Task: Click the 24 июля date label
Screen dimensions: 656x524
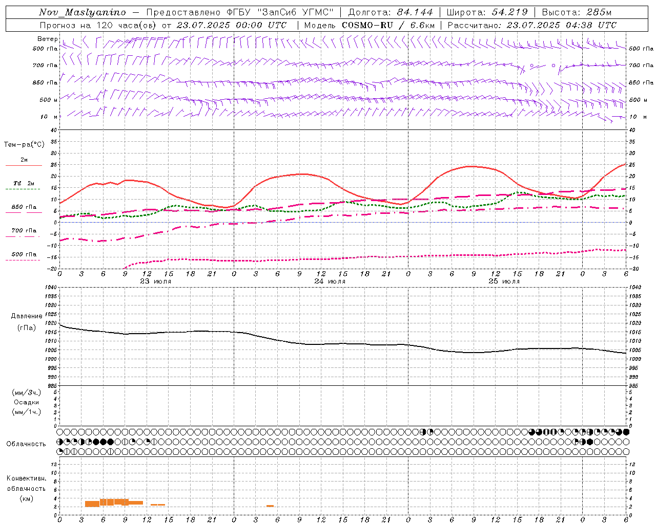Action: pos(330,281)
